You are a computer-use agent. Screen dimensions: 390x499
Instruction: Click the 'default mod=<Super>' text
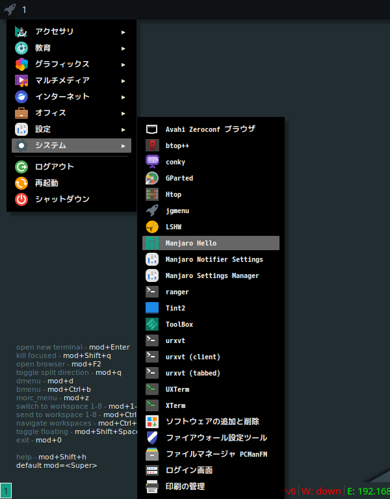point(57,465)
